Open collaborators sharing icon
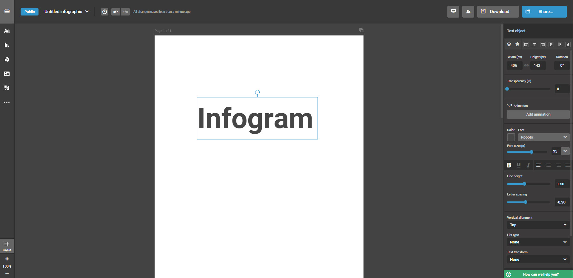The image size is (573, 278). tap(468, 12)
